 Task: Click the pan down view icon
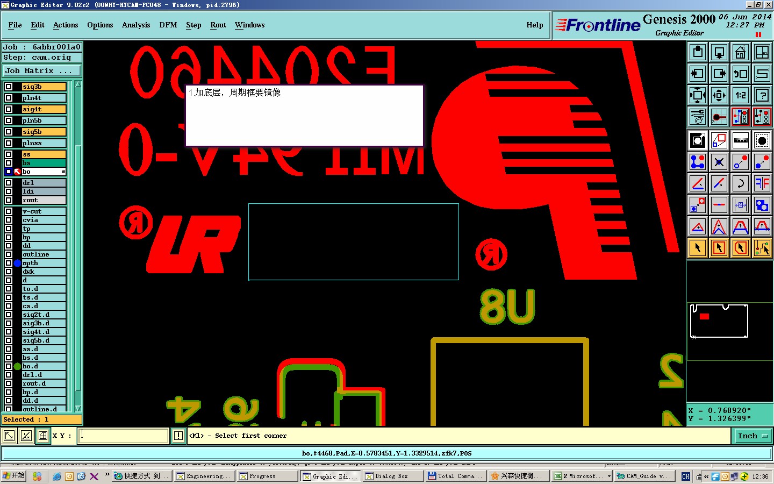tap(719, 52)
